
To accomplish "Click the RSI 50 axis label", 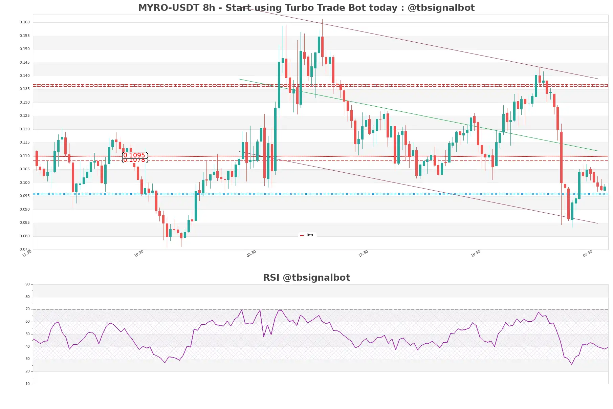I will (x=27, y=334).
